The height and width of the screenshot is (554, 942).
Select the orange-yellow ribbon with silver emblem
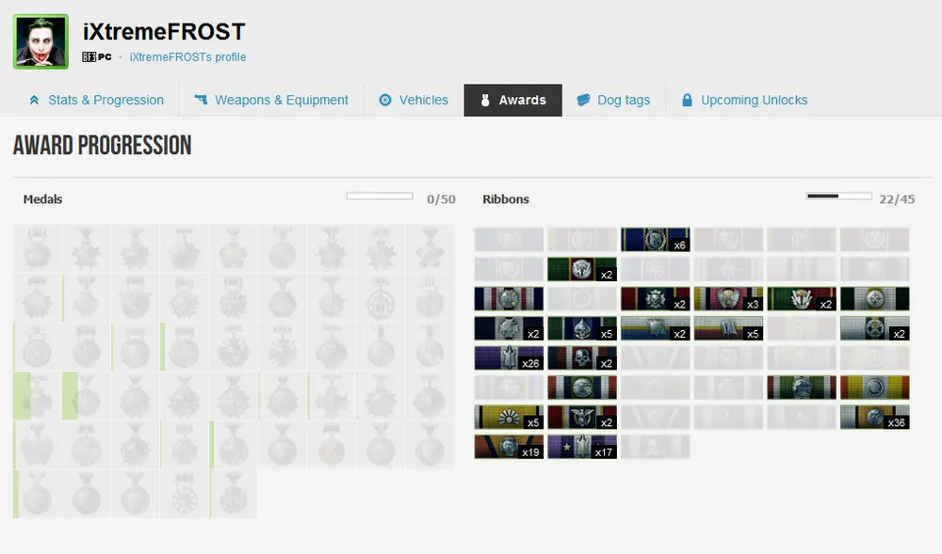click(x=875, y=388)
